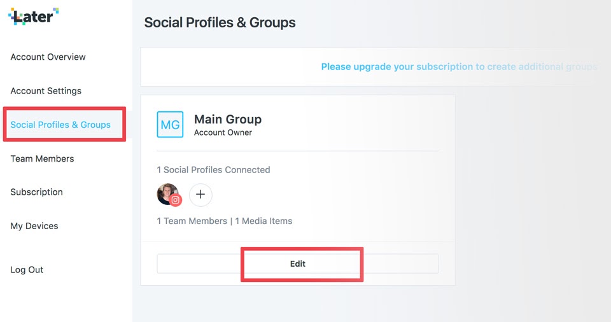Click the Instagram badge on the avatar
Screen dimensions: 611x322
coord(176,200)
